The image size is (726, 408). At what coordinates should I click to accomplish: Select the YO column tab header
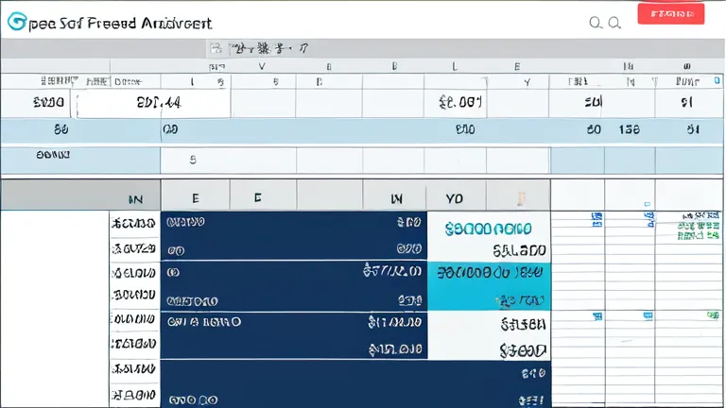coord(455,198)
